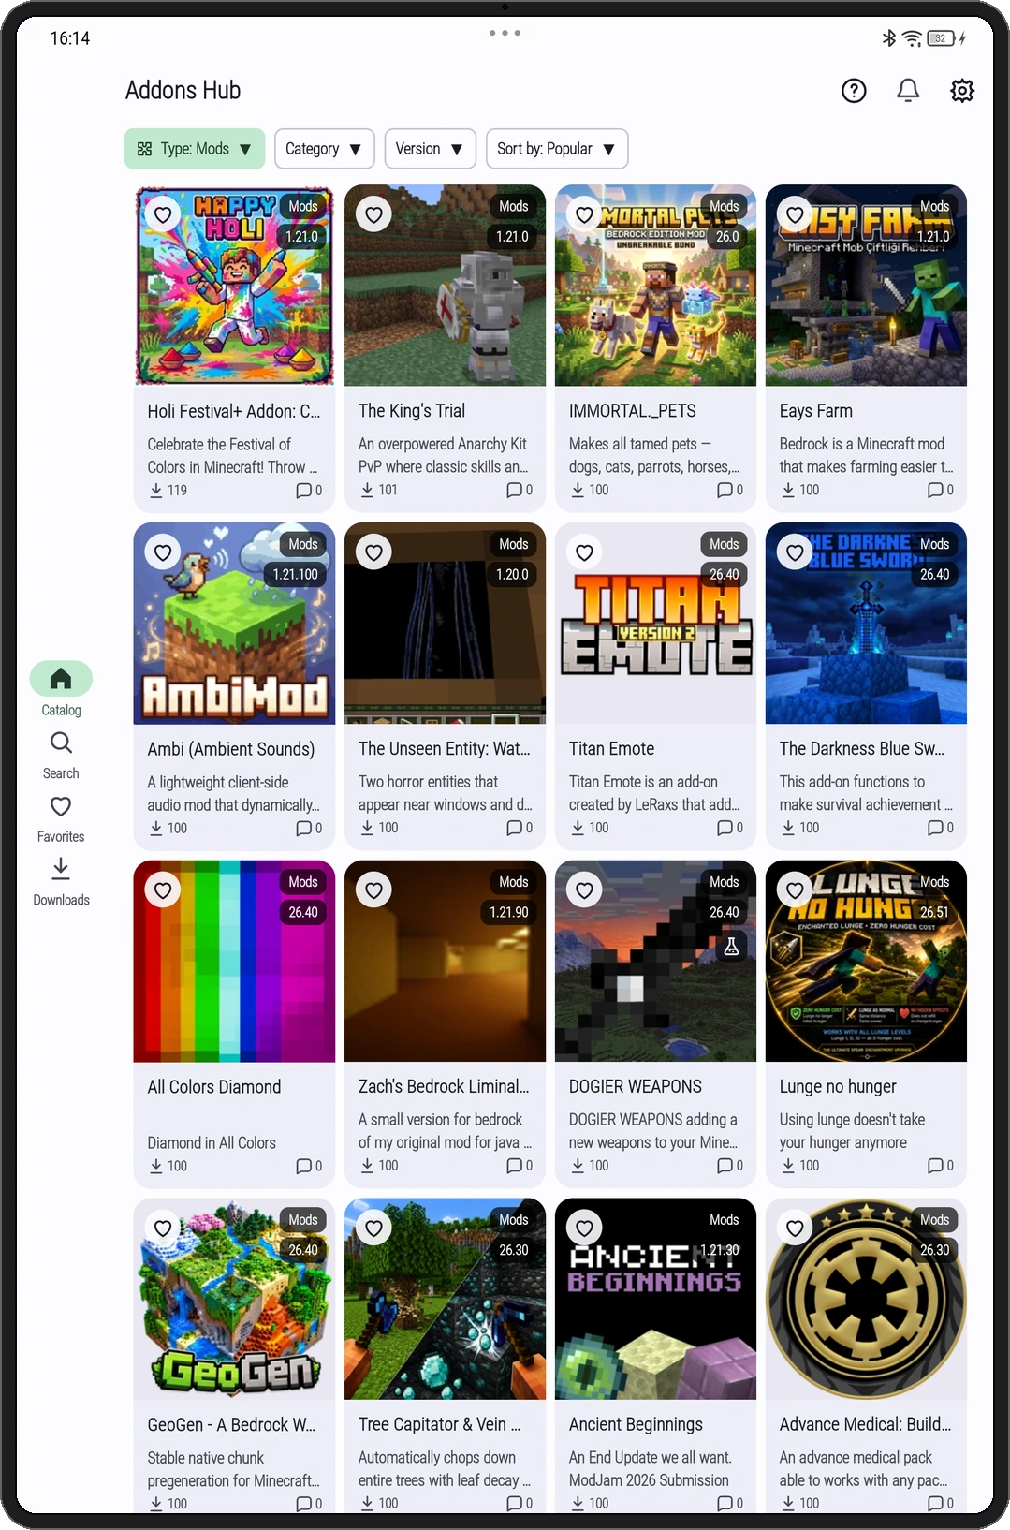Tap heart on DOGIER WEAPONS card
The width and height of the screenshot is (1010, 1530).
[584, 890]
